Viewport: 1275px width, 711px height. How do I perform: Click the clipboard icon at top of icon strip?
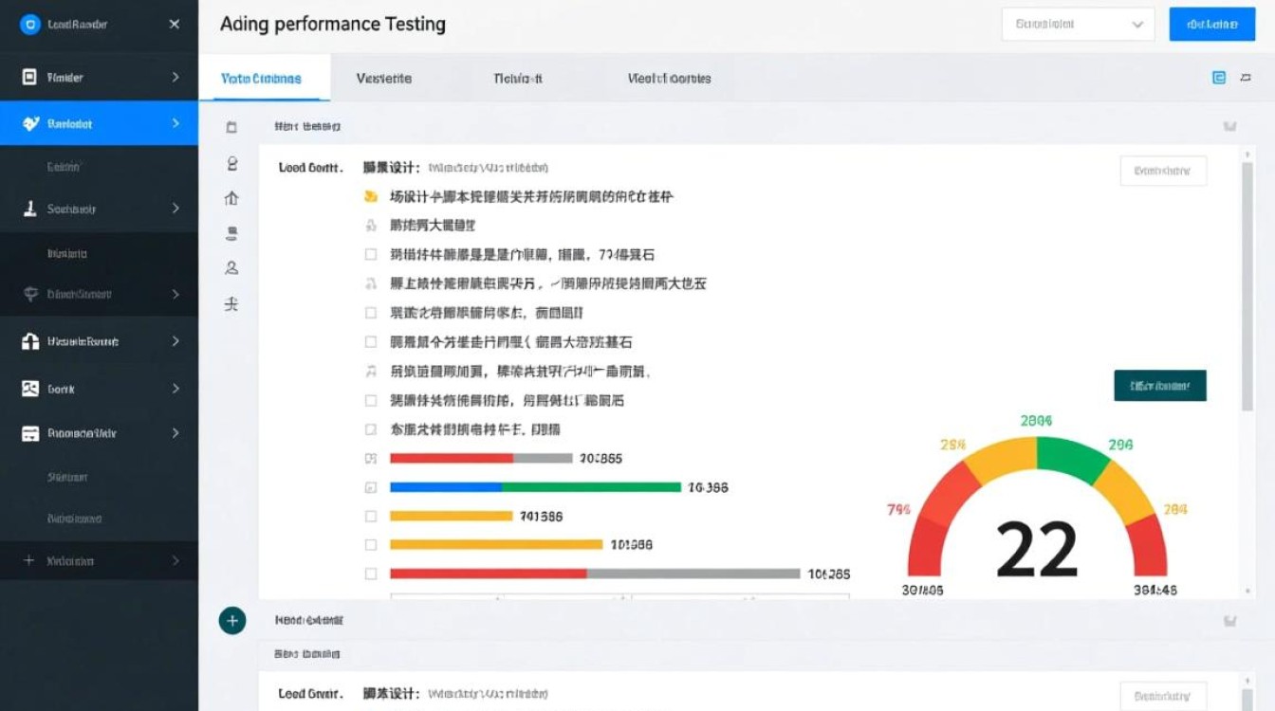(x=231, y=127)
